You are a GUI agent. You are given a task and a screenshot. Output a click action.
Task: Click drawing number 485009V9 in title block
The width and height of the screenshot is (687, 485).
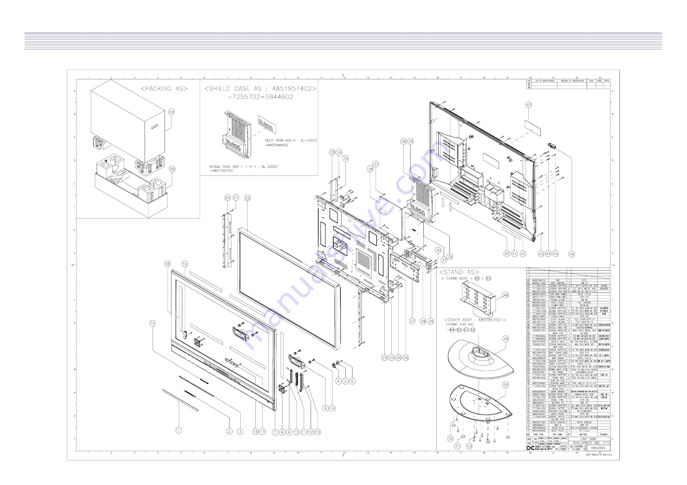click(598, 448)
